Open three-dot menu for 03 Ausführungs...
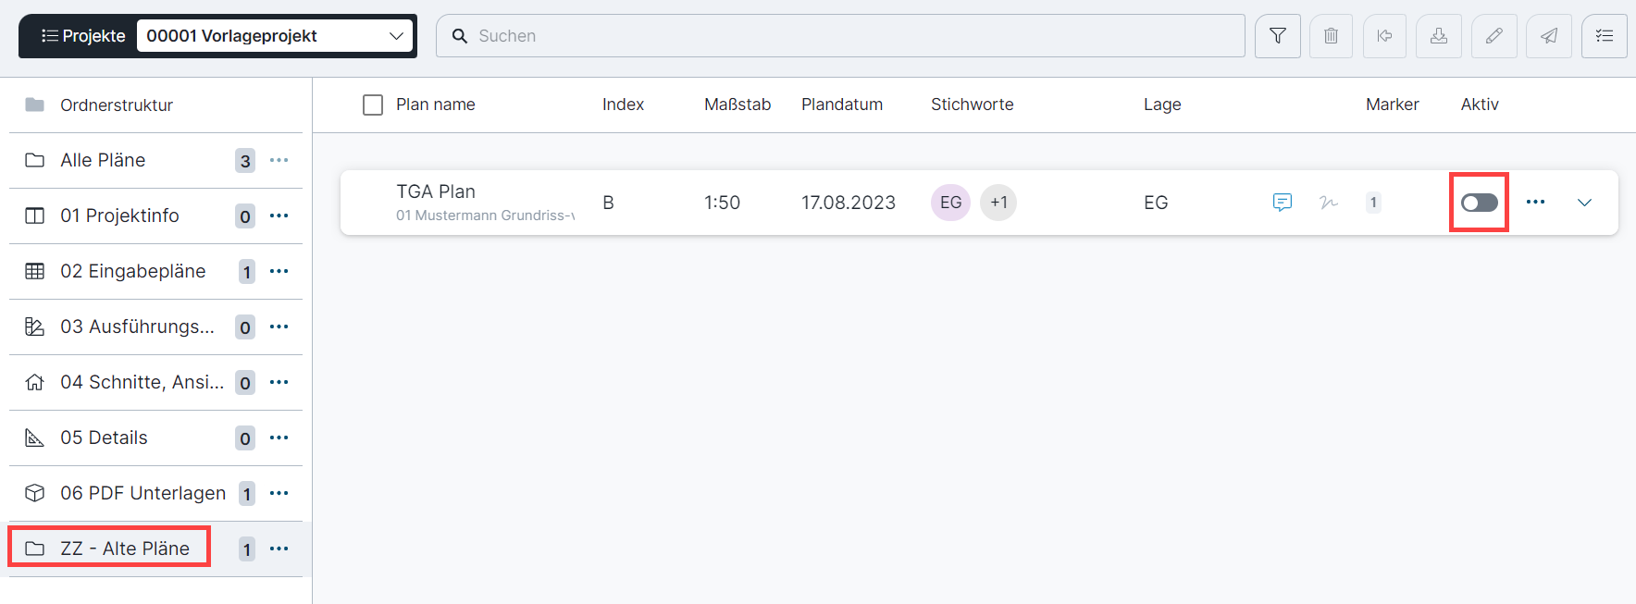Viewport: 1636px width, 604px height. tap(279, 327)
